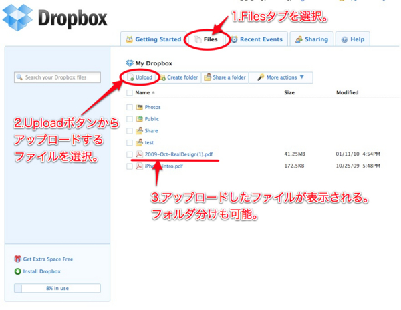Click the 41.25MB size value
401x310 pixels.
pos(295,154)
